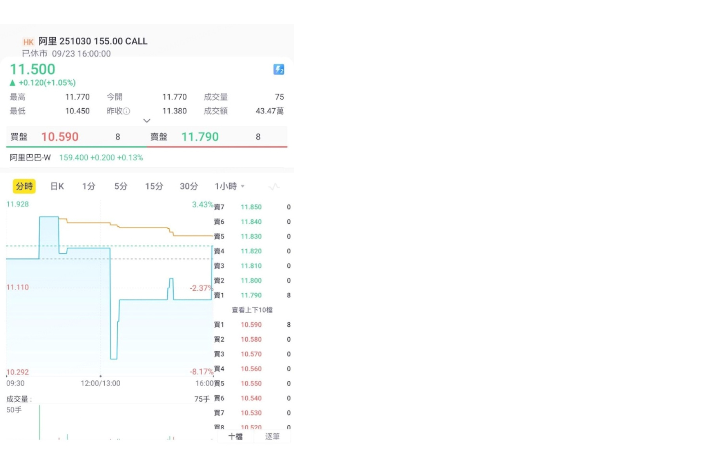Tap the 賣盤 ask price 11.790
The width and height of the screenshot is (726, 474).
click(200, 137)
